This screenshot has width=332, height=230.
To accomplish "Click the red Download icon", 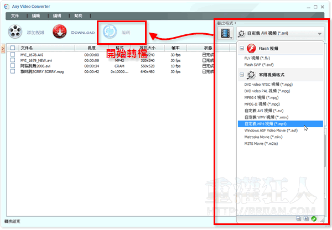I will point(60,32).
